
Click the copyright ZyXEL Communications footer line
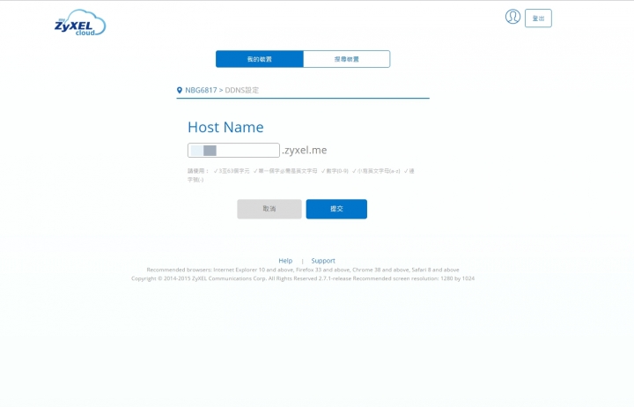pos(303,278)
